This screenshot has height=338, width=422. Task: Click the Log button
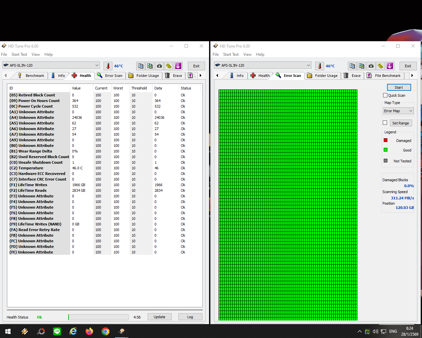pos(190,317)
